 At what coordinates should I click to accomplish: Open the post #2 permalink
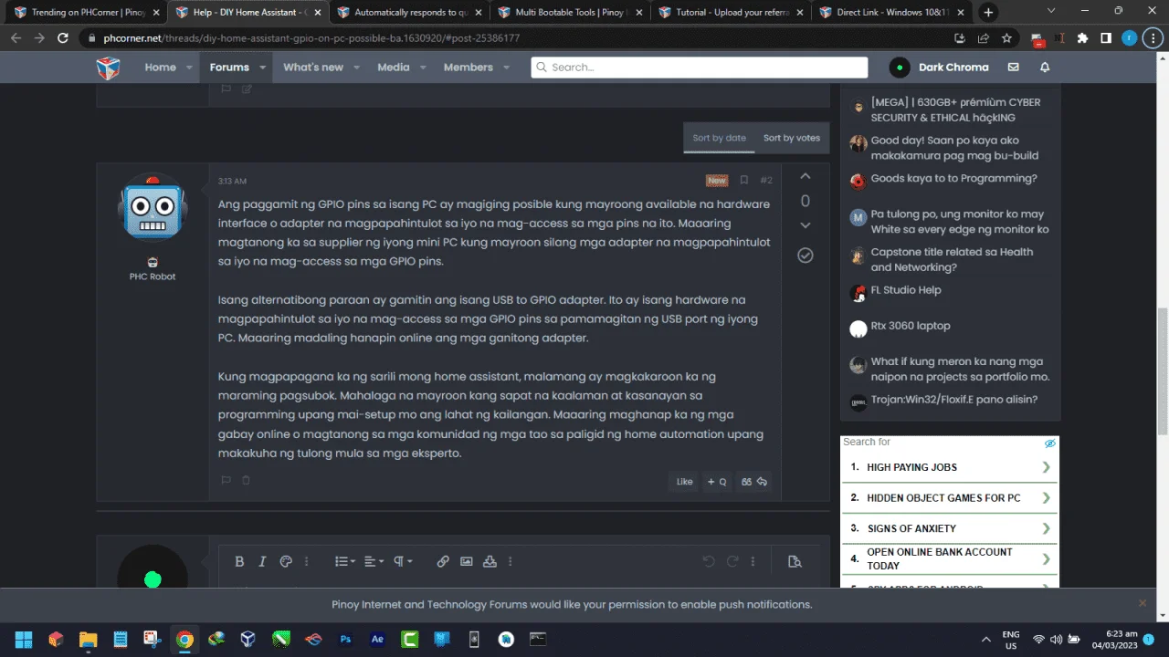click(x=766, y=181)
